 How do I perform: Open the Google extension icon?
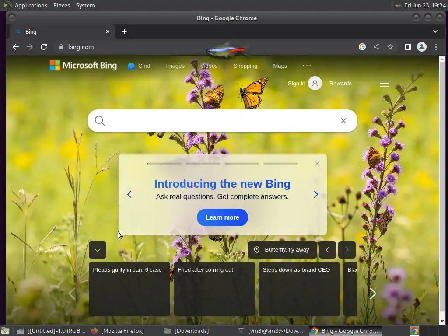[x=362, y=47]
